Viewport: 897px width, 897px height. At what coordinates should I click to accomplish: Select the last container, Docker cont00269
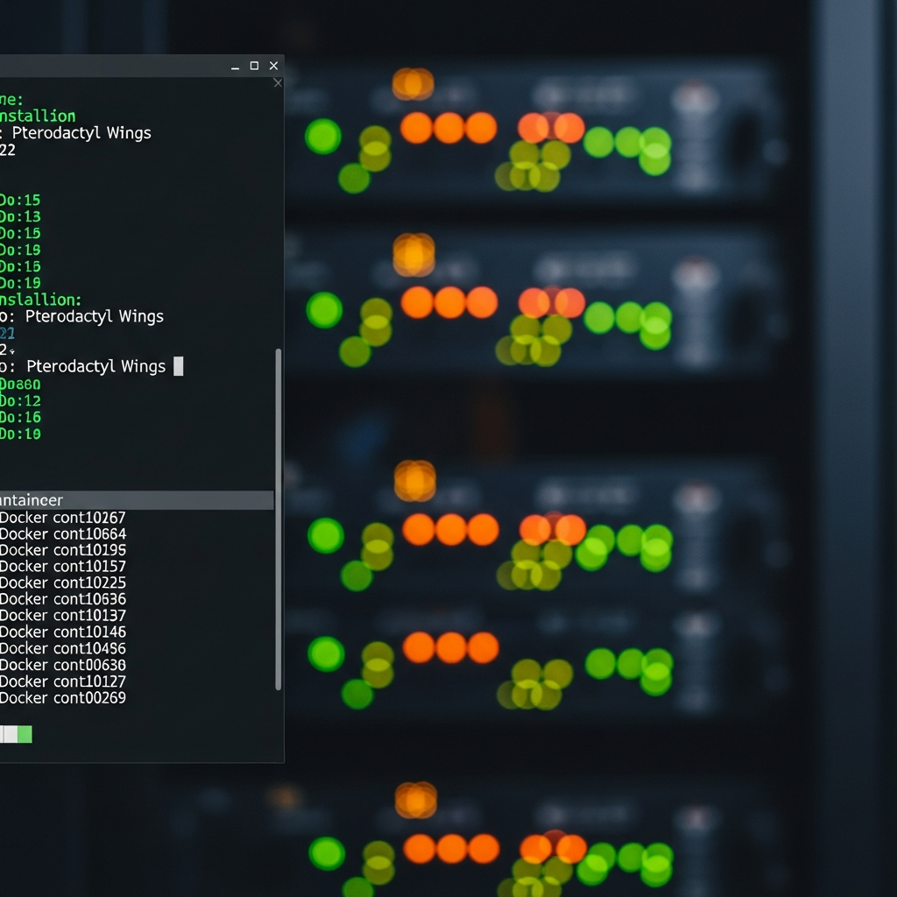(61, 698)
